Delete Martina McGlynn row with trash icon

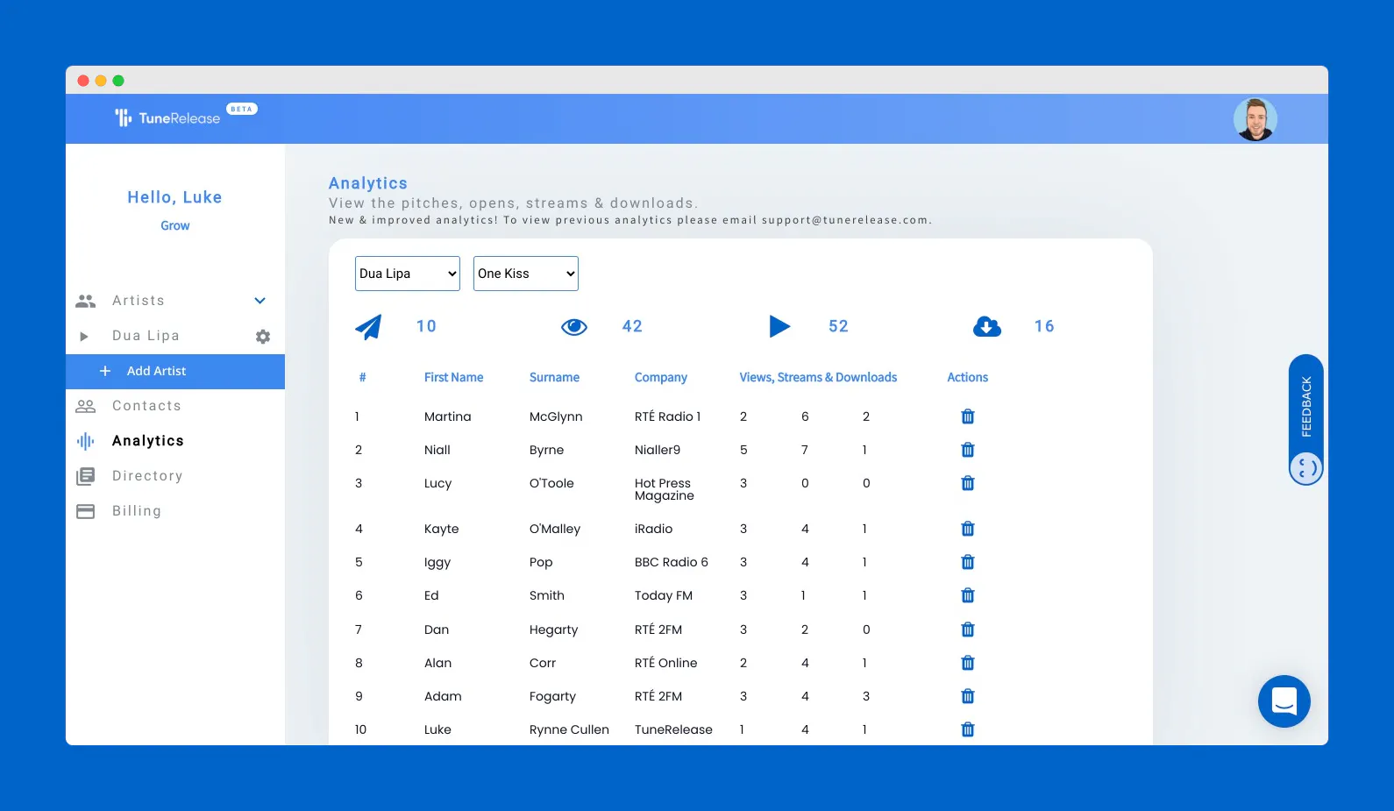tap(968, 416)
